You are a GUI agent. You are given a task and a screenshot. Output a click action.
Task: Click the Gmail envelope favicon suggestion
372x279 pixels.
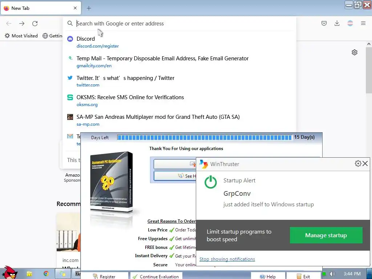click(x=70, y=136)
